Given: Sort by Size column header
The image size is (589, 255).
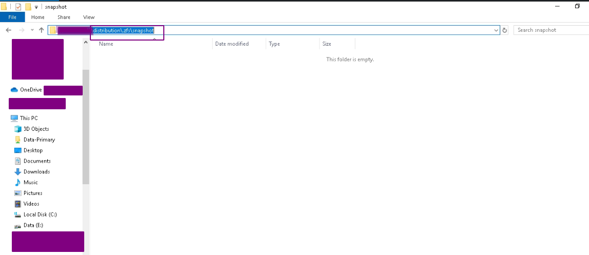Looking at the screenshot, I should [327, 44].
